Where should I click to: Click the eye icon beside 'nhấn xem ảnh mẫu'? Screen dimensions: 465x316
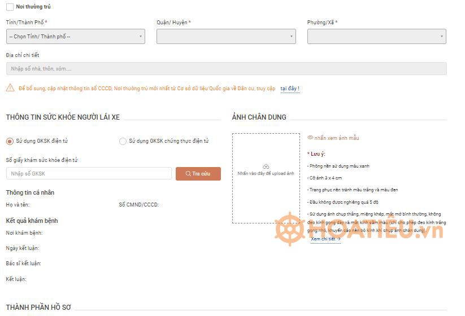[x=310, y=138]
